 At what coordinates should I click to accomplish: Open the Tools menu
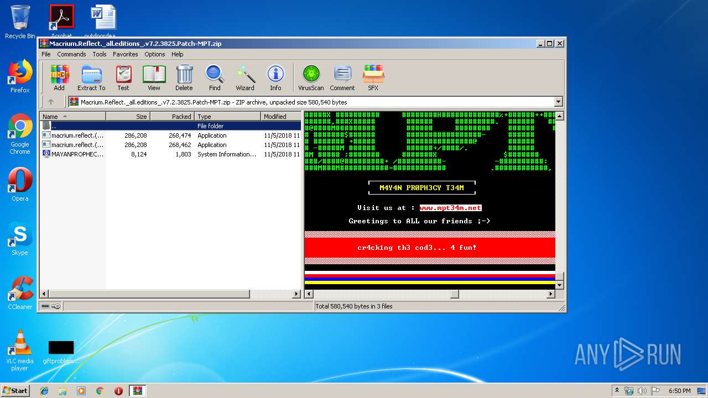(x=100, y=54)
